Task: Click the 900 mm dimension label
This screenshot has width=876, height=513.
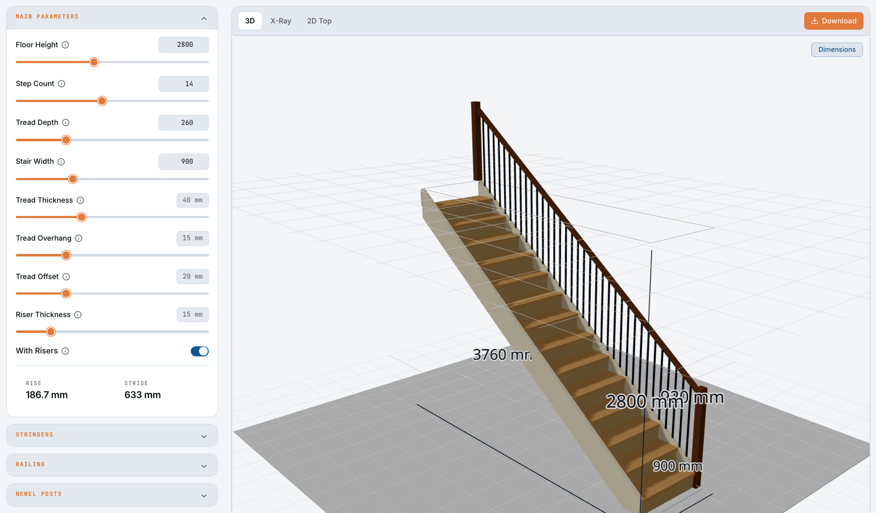Action: (x=677, y=466)
